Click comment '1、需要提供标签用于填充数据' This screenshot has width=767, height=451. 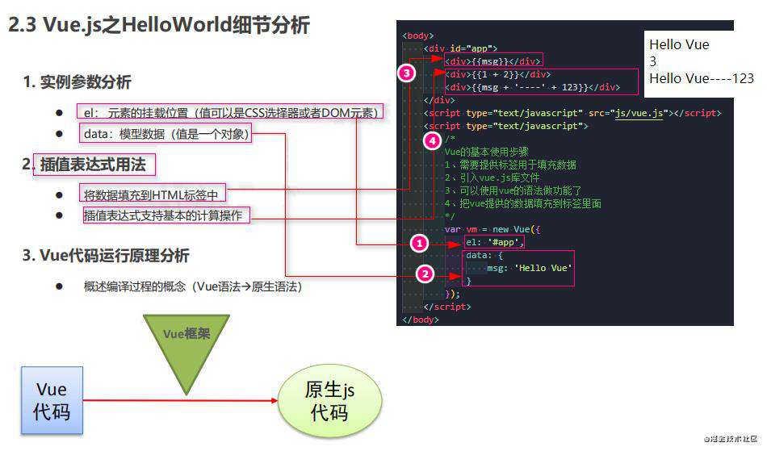click(x=511, y=165)
